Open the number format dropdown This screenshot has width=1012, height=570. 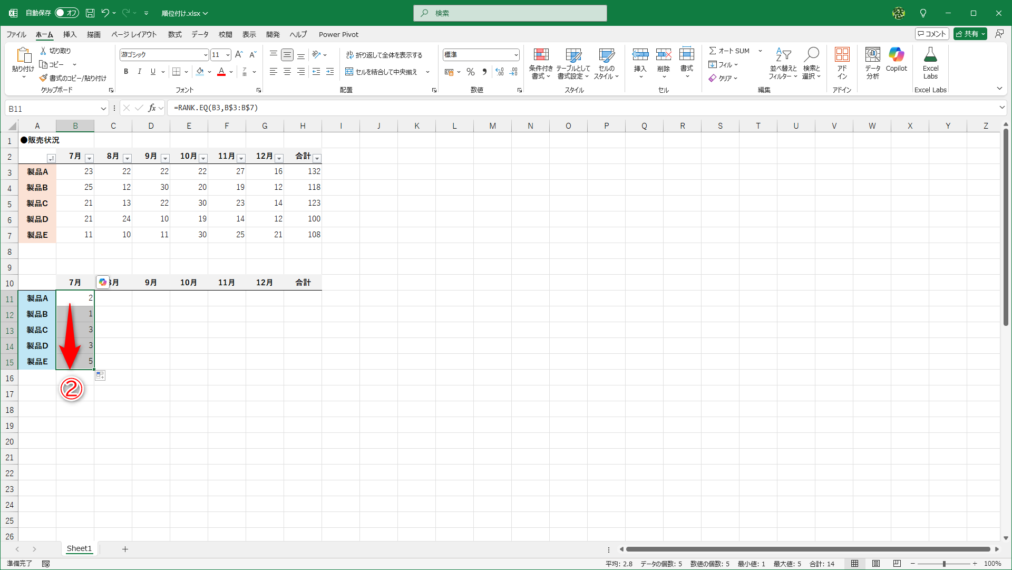coord(516,55)
